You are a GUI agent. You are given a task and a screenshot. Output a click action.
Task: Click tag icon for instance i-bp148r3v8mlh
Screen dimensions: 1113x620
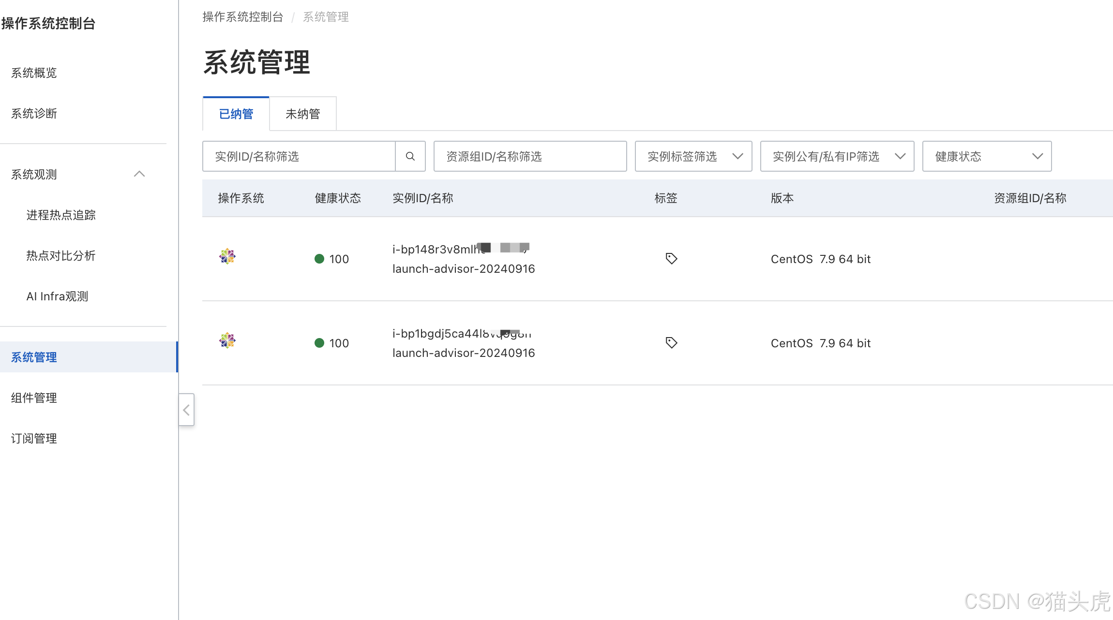[x=671, y=259]
